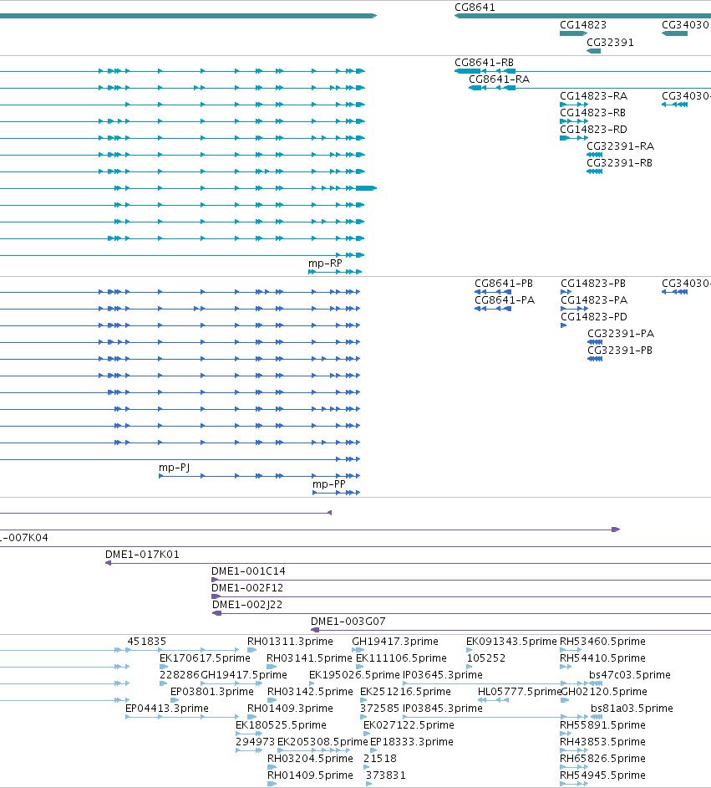This screenshot has height=788, width=711.
Task: Open EST RH03204.5prime
Action: pos(310,759)
